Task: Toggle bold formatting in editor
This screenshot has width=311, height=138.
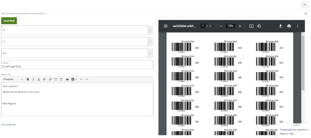Action: [x=28, y=79]
